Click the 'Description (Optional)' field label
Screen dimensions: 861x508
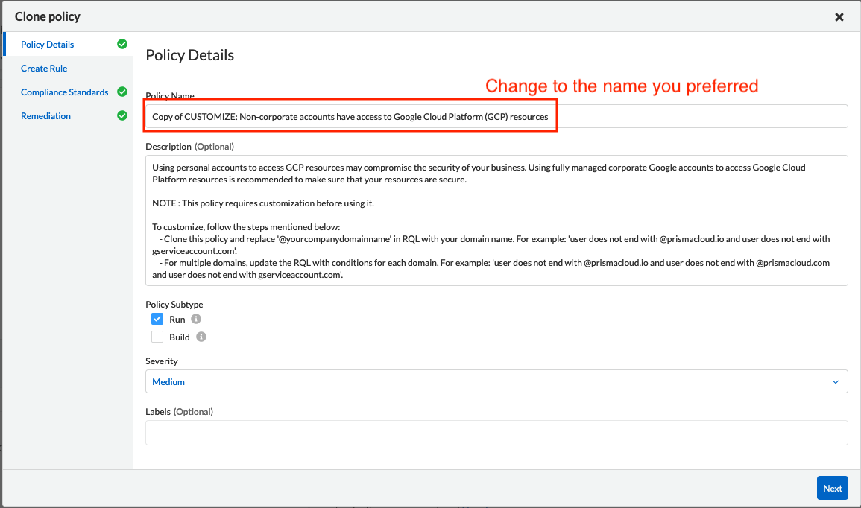(x=189, y=147)
